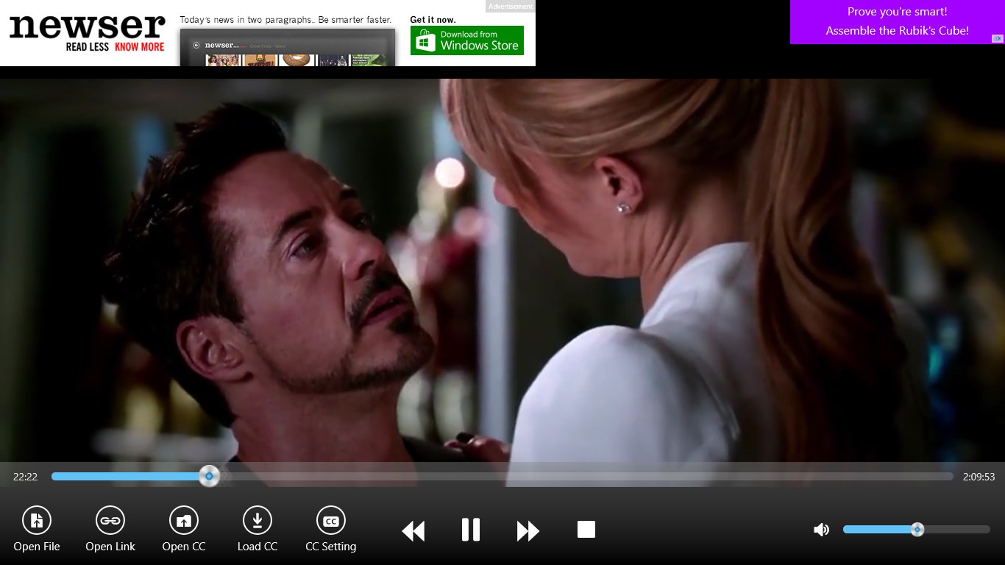Click the newser app preview thumbnail
Screen dimensions: 1005x565
click(x=288, y=48)
